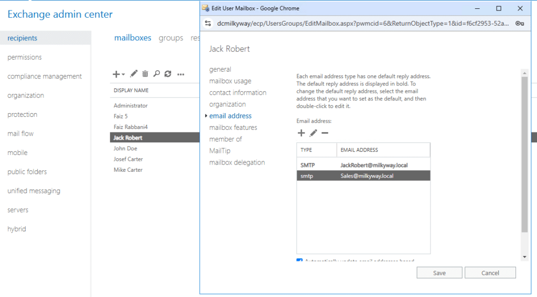Open the hybrid section
This screenshot has width=537, height=297.
tap(17, 229)
